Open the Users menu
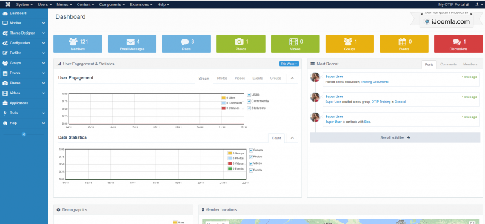This screenshot has width=485, height=224. pyautogui.click(x=45, y=5)
